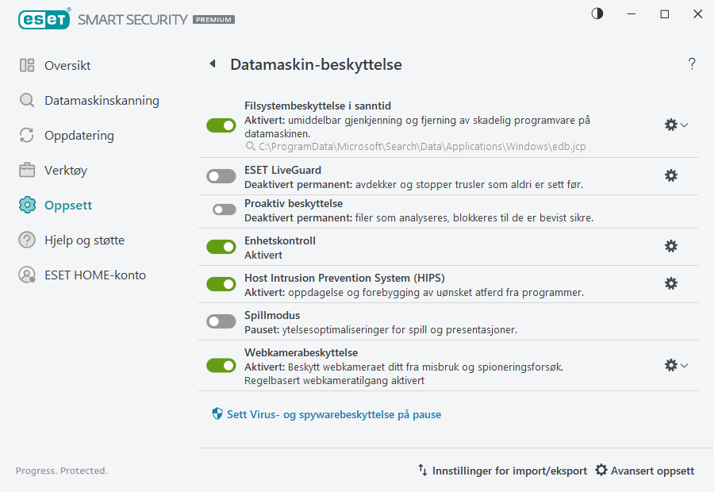Go to Hjelp og støtte
Viewport: 714px width, 492px height.
click(x=81, y=240)
